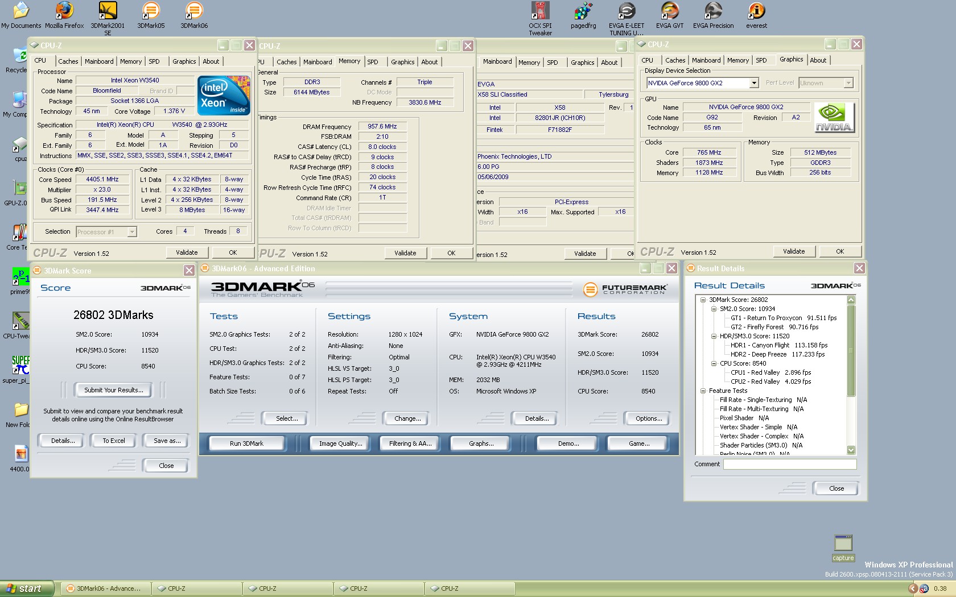Click Submit Your Results button

[x=114, y=390]
